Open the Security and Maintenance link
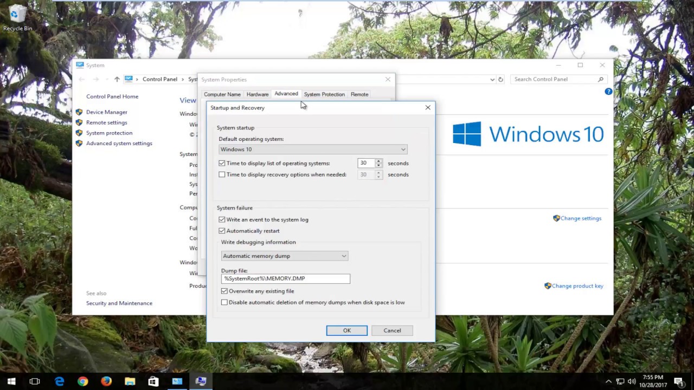This screenshot has height=390, width=694. tap(119, 303)
